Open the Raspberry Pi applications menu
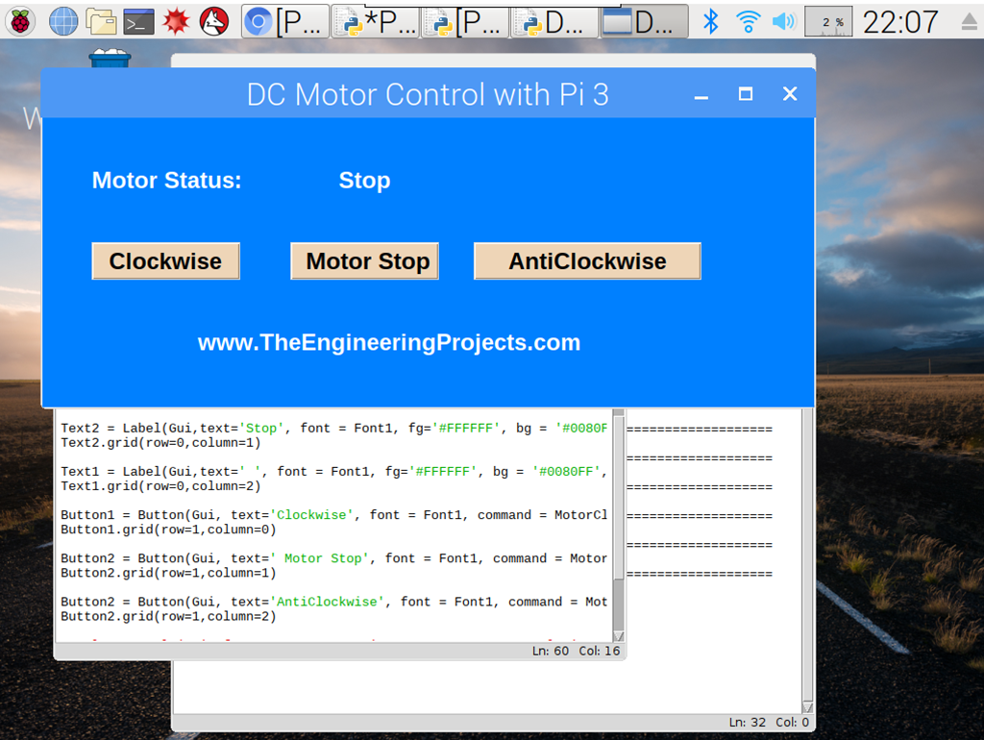984x740 pixels. [21, 20]
